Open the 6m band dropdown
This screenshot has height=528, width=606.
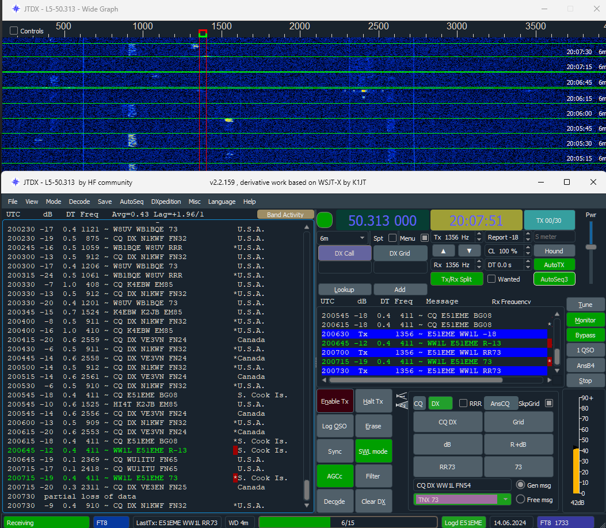[x=342, y=238]
